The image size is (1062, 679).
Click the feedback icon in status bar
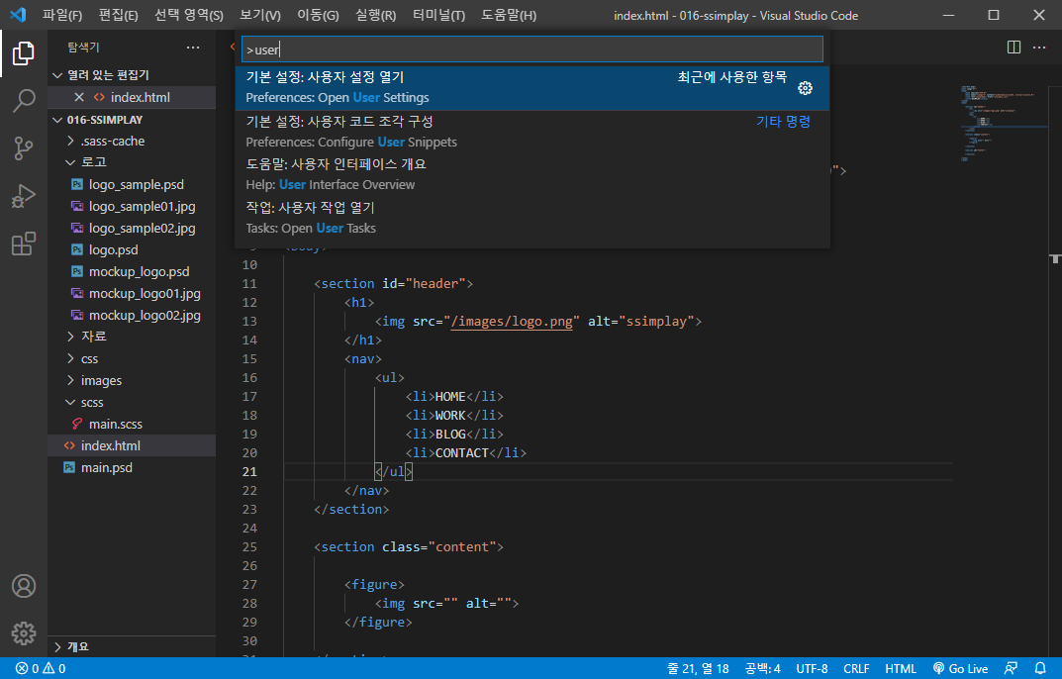[x=1011, y=669]
